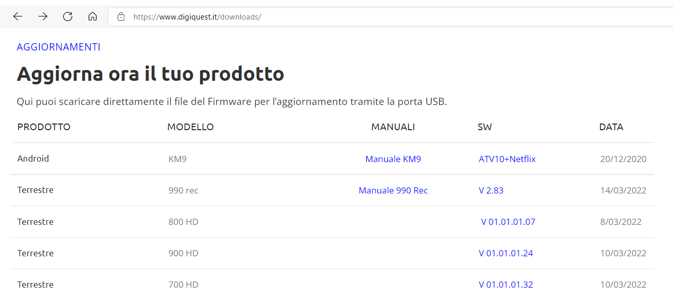
Task: Open the Manuale 990 Rec manual
Action: 393,190
